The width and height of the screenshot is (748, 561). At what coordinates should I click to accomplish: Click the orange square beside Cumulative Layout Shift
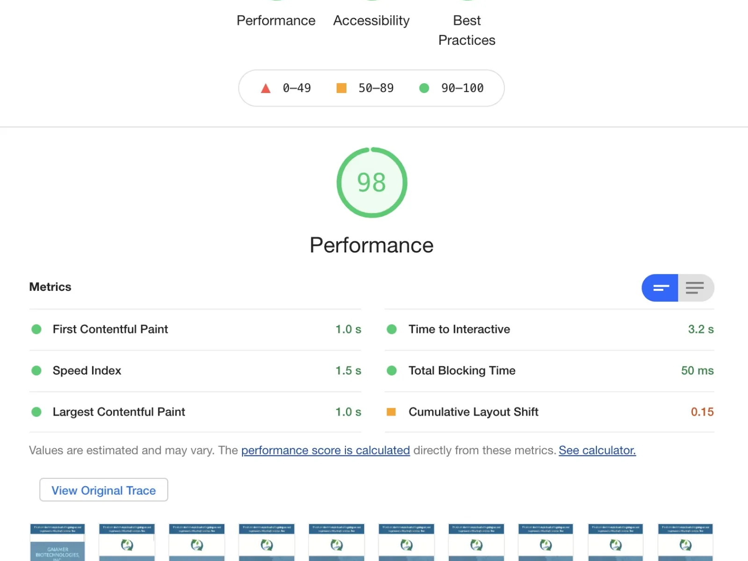point(391,412)
